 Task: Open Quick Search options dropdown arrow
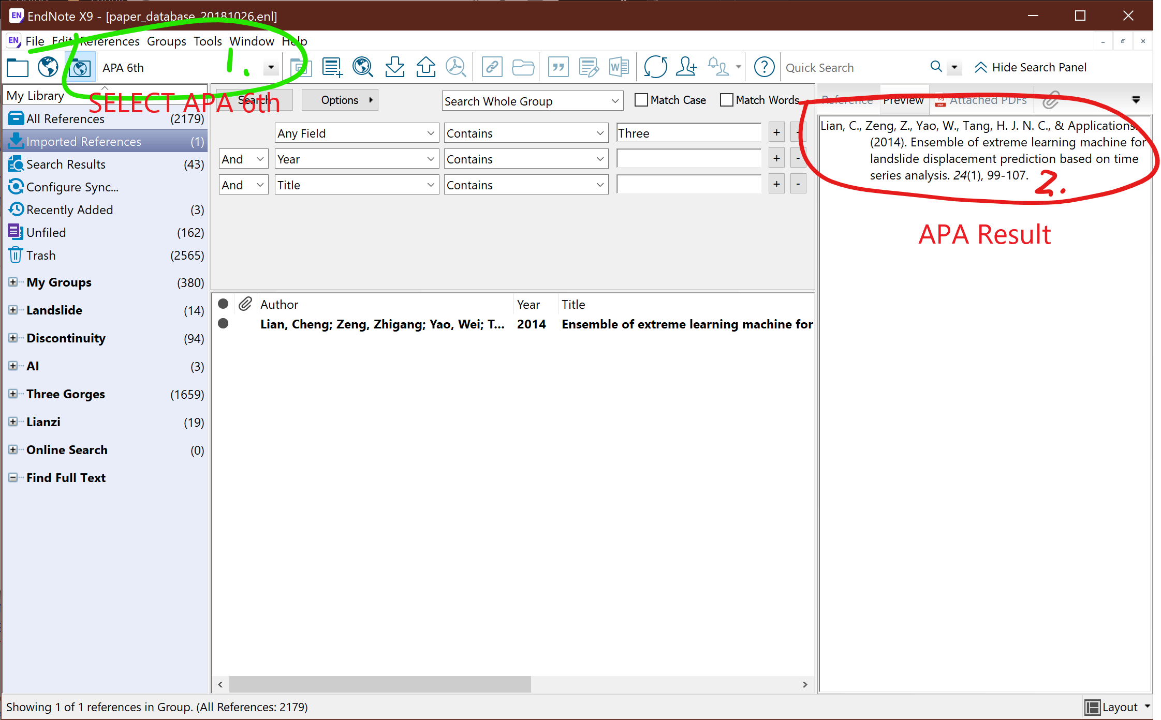tap(954, 67)
